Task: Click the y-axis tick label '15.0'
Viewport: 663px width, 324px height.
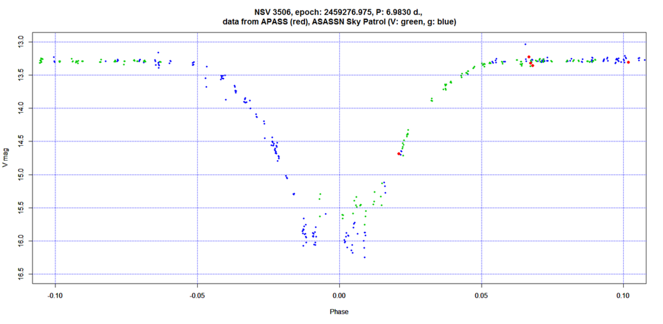Action: click(20, 174)
